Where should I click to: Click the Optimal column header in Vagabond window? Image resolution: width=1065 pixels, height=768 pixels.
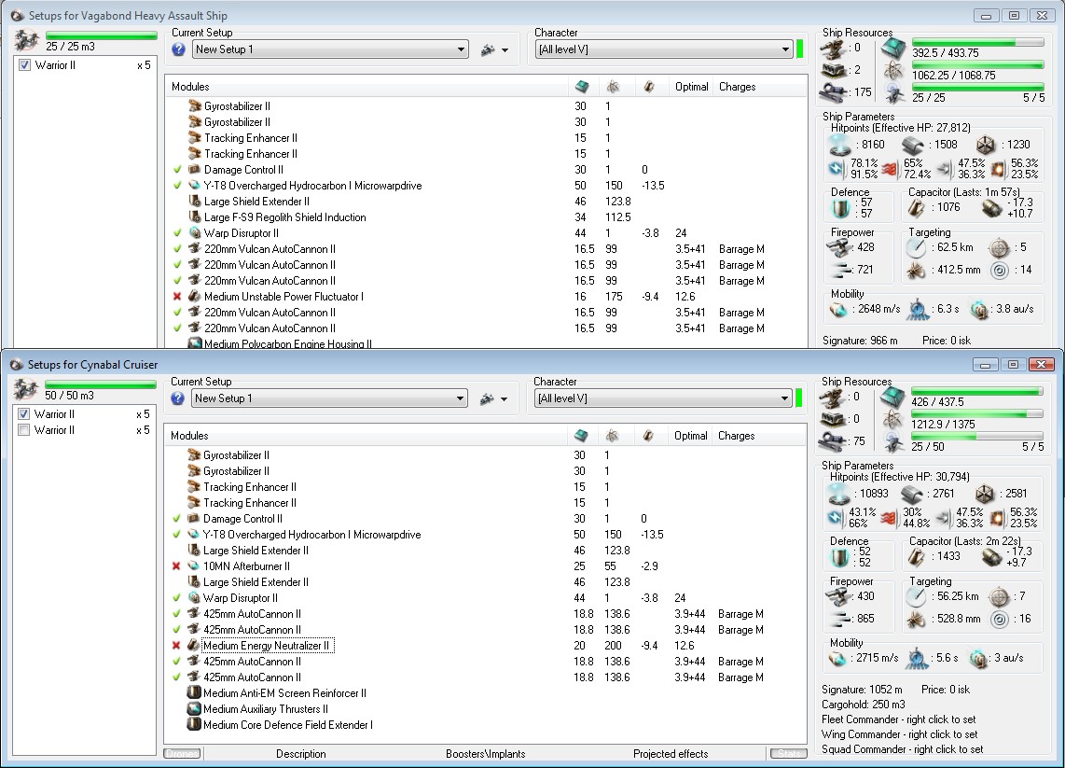click(x=691, y=87)
